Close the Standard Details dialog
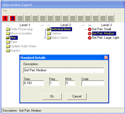Viewport: 125px width, 114px height. [106, 58]
